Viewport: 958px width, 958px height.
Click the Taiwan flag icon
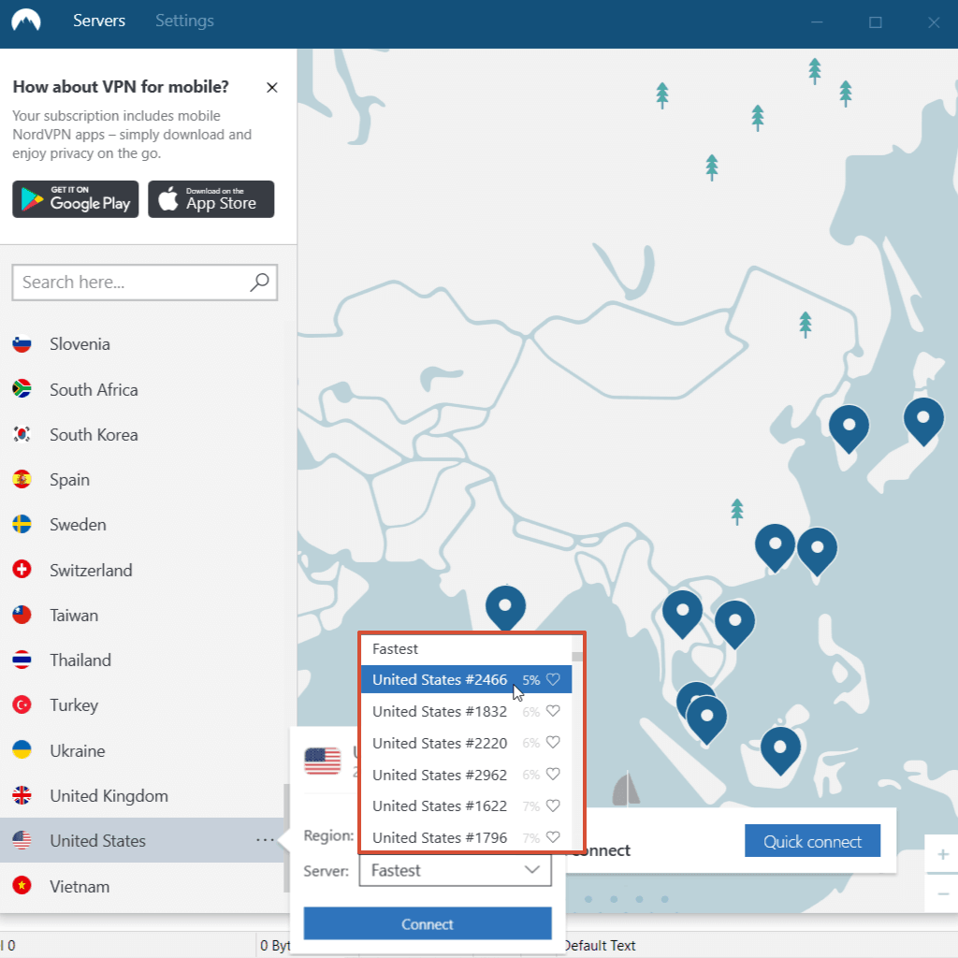(x=22, y=615)
